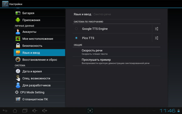
Task: Tap the screenshot capture icon
Action: click(90, 111)
